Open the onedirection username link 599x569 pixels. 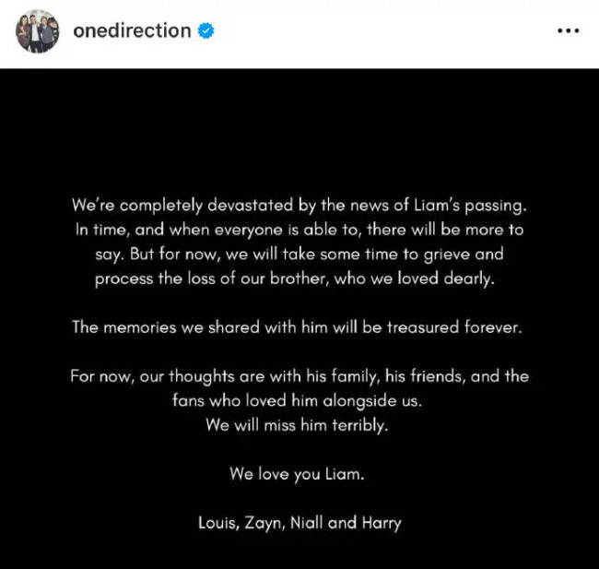pyautogui.click(x=132, y=30)
